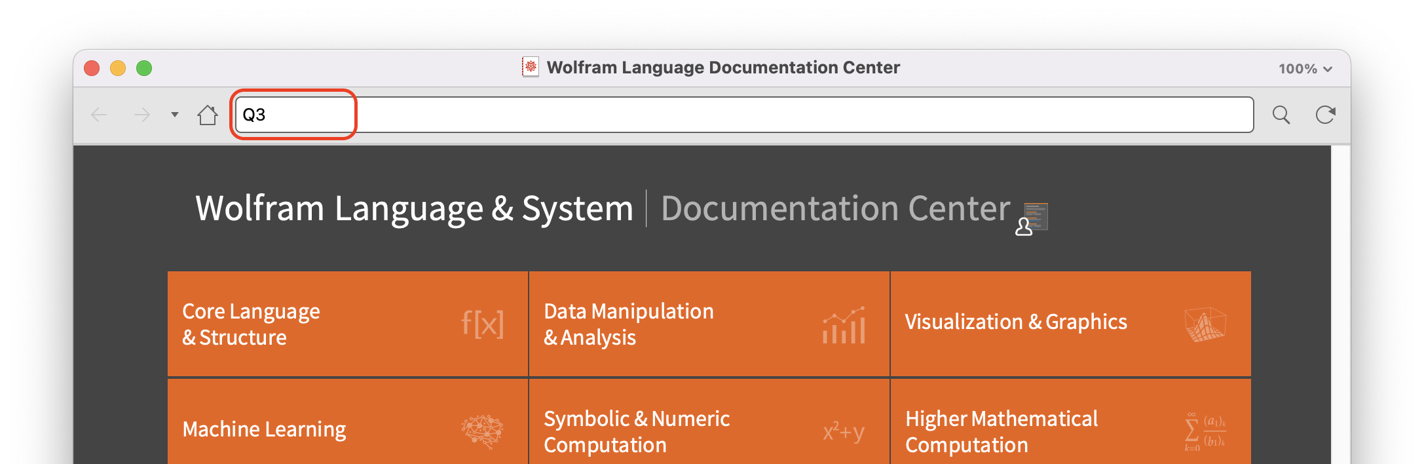Screen dimensions: 1424x464
Task: Close the Documentation Center window
Action: click(92, 68)
